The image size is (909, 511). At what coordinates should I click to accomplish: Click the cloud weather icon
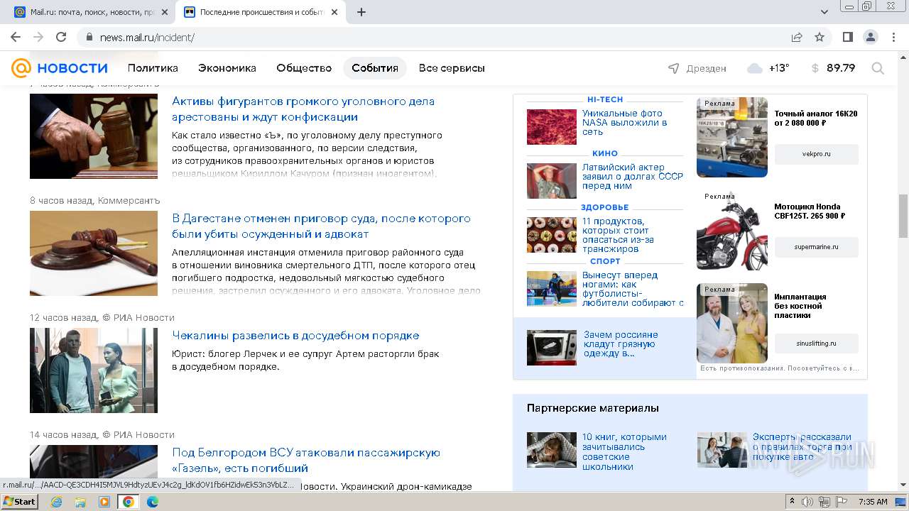pos(755,68)
